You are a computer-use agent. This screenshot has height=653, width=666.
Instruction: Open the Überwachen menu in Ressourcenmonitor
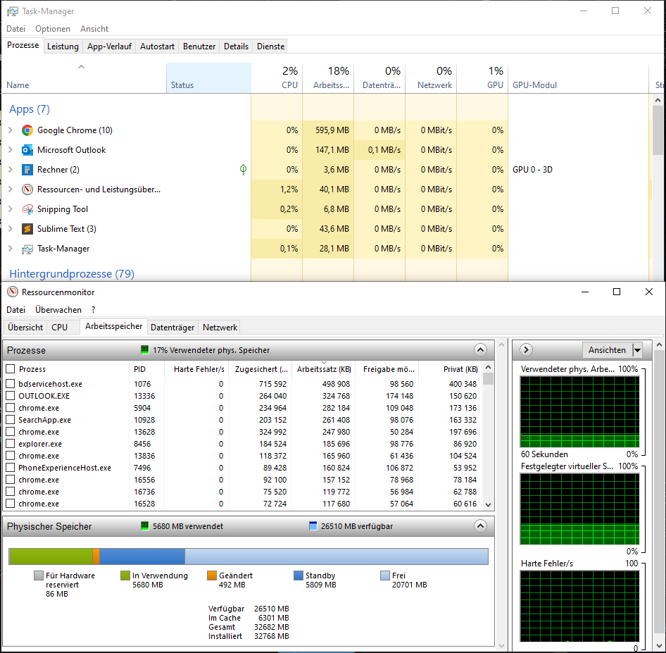pos(58,310)
